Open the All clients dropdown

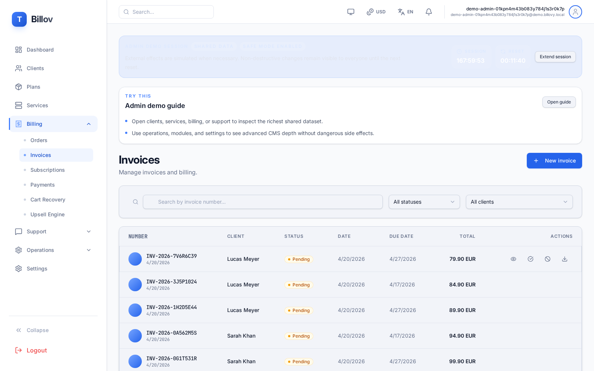(x=519, y=202)
